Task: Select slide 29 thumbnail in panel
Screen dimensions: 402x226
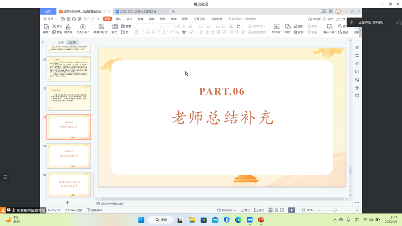Action: click(x=68, y=156)
